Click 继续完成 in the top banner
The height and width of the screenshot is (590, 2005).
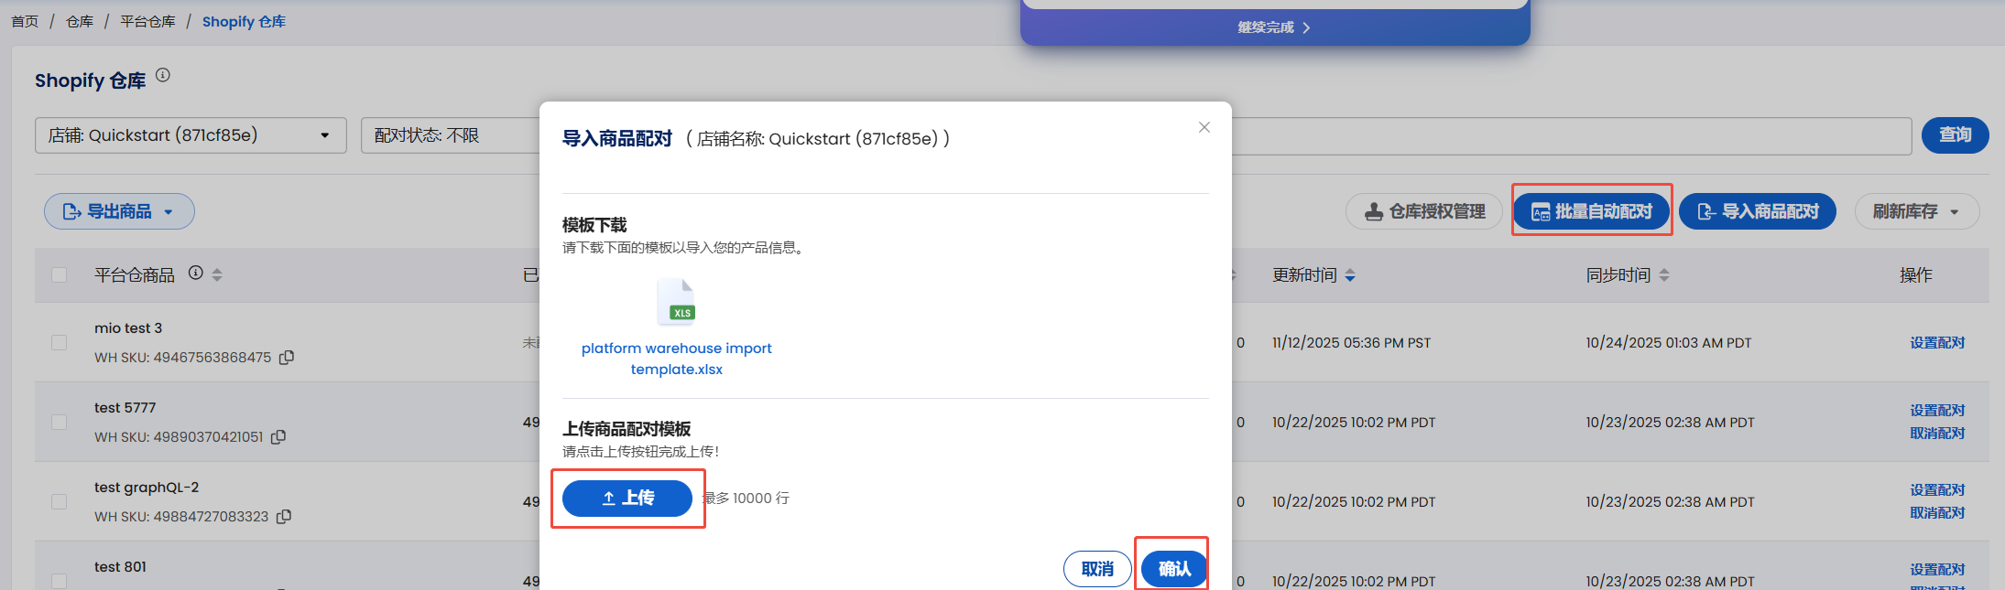pyautogui.click(x=1274, y=27)
